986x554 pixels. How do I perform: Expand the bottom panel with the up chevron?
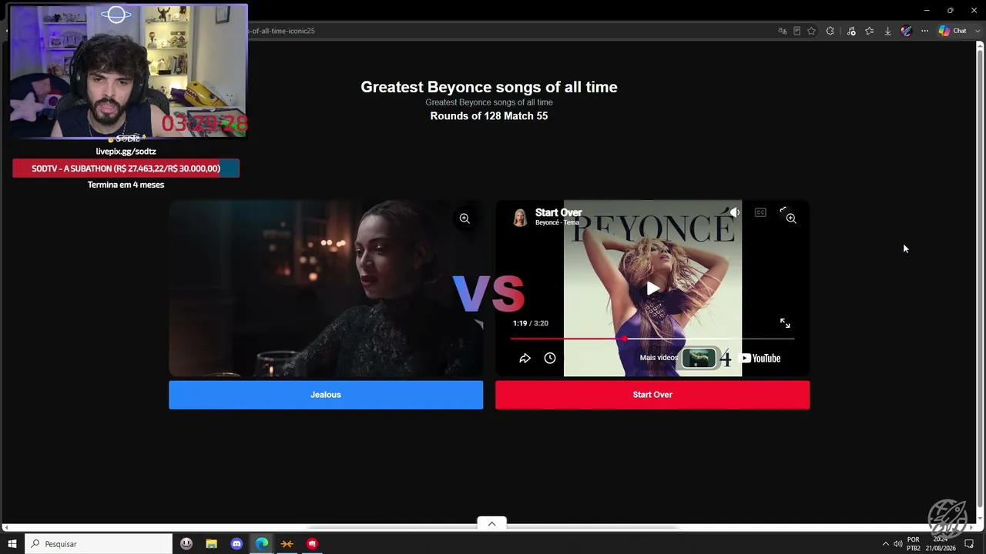491,523
